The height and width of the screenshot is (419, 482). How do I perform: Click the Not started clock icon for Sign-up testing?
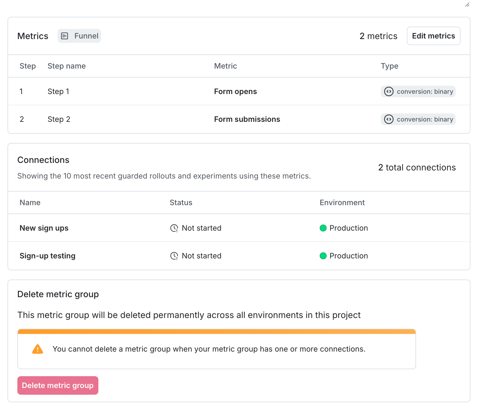[174, 256]
